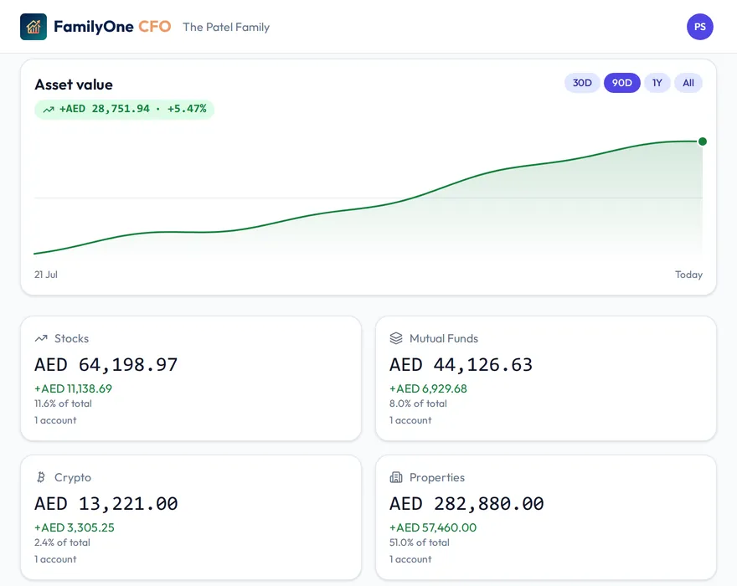Screen dimensions: 737x586
Task: Click the +AED 11,138.69 gain
Action: pos(74,388)
